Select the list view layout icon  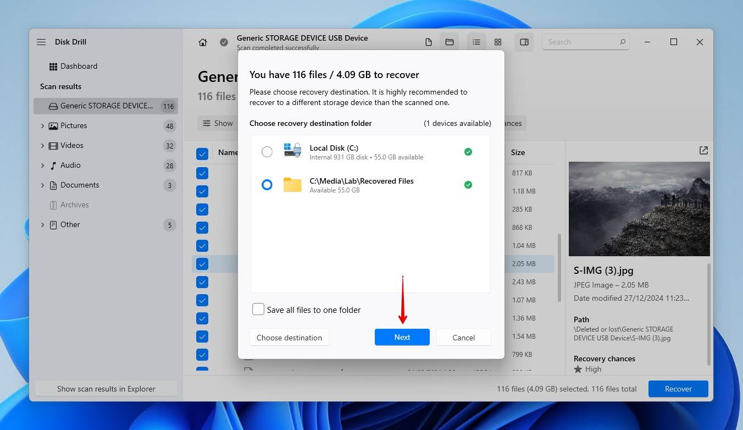pyautogui.click(x=476, y=42)
